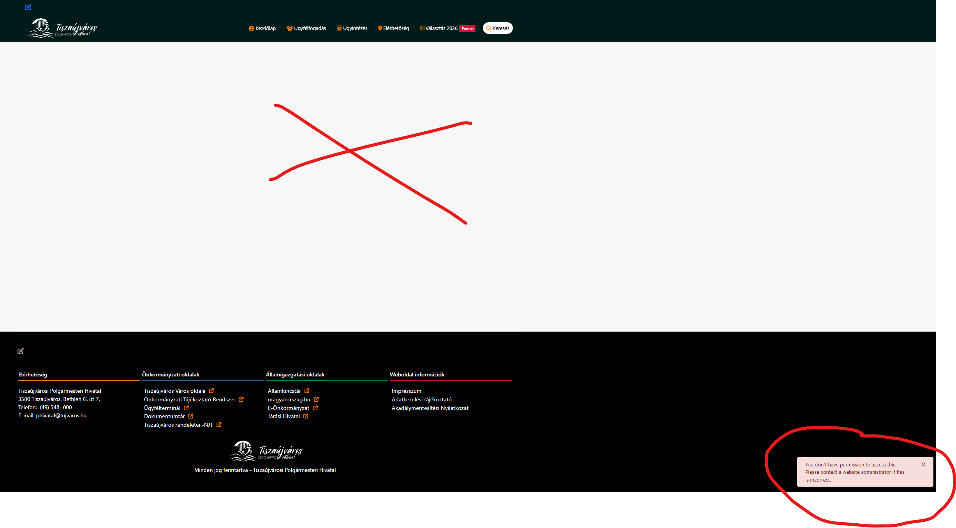
Task: Dismiss the permission error notification
Action: (923, 464)
